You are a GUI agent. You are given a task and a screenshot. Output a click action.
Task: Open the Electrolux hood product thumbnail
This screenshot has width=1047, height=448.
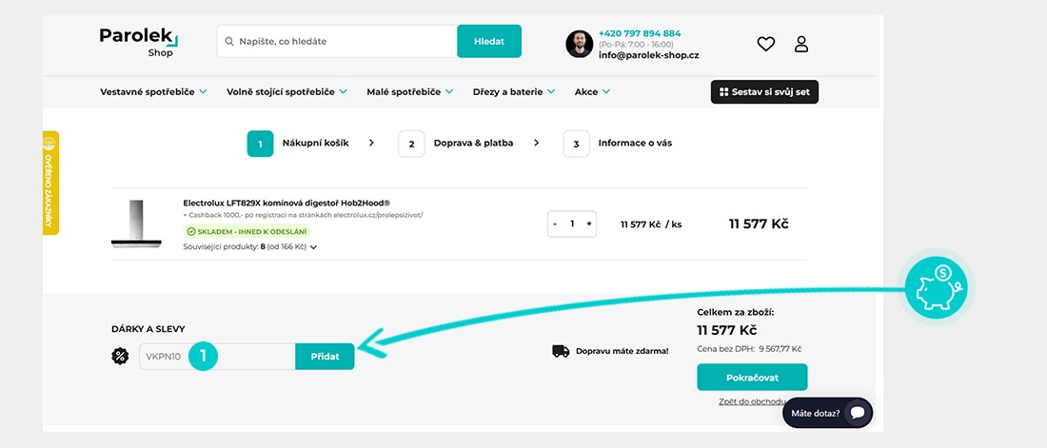point(136,224)
